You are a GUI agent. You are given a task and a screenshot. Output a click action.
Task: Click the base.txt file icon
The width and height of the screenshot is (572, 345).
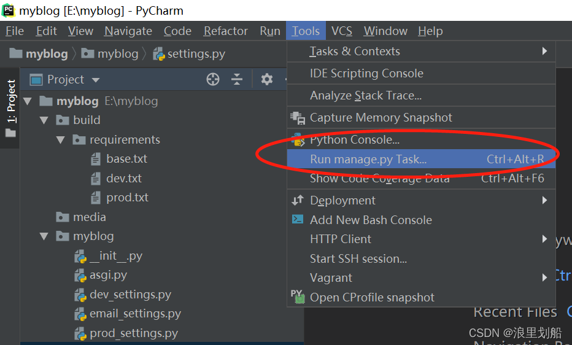(x=96, y=159)
